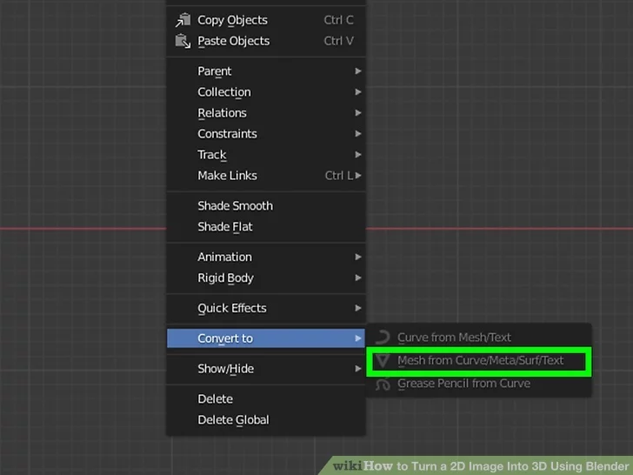Open Quick Effects submenu
This screenshot has height=475, width=633.
click(231, 309)
